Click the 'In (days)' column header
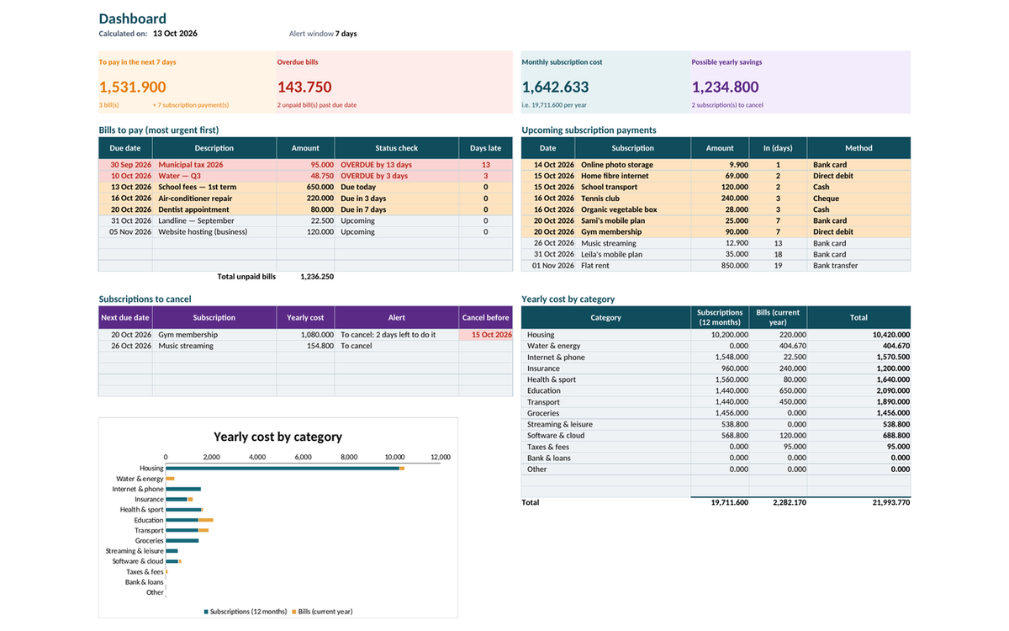Viewport: 1009px width, 631px height. [x=778, y=148]
